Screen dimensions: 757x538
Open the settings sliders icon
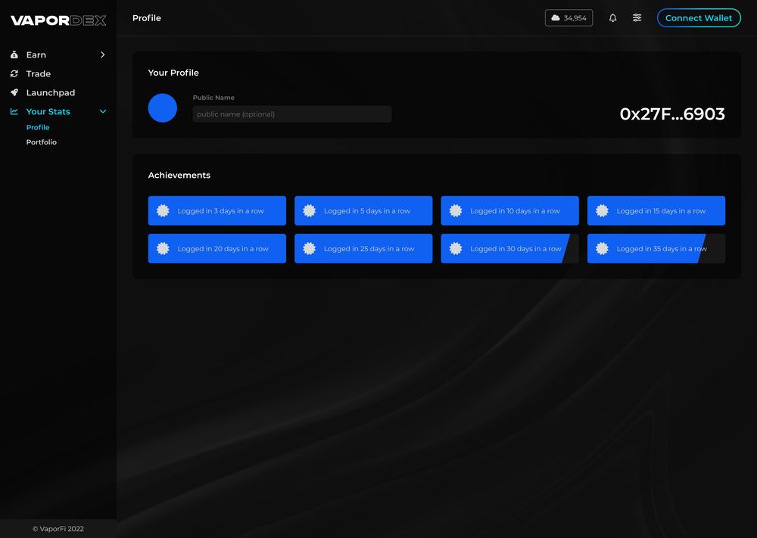point(637,18)
